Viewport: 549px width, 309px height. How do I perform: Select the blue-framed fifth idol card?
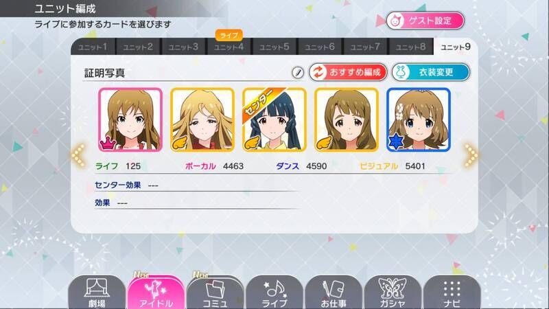coord(419,119)
